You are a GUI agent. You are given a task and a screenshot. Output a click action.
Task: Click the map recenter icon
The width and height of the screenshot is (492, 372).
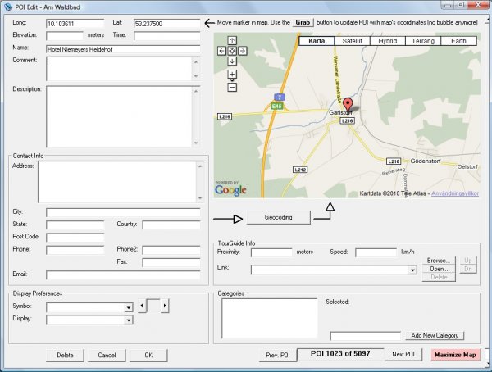coord(232,51)
